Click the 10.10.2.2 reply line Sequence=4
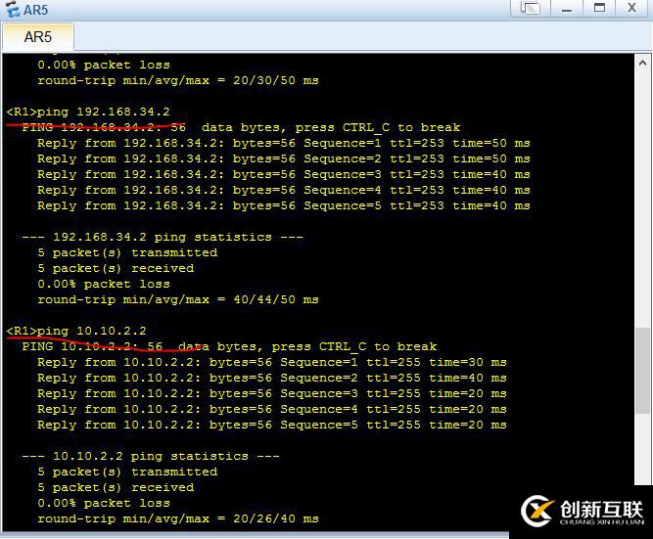This screenshot has width=653, height=539. (272, 410)
